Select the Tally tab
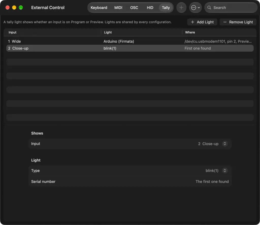This screenshot has height=225, width=260. point(166,8)
